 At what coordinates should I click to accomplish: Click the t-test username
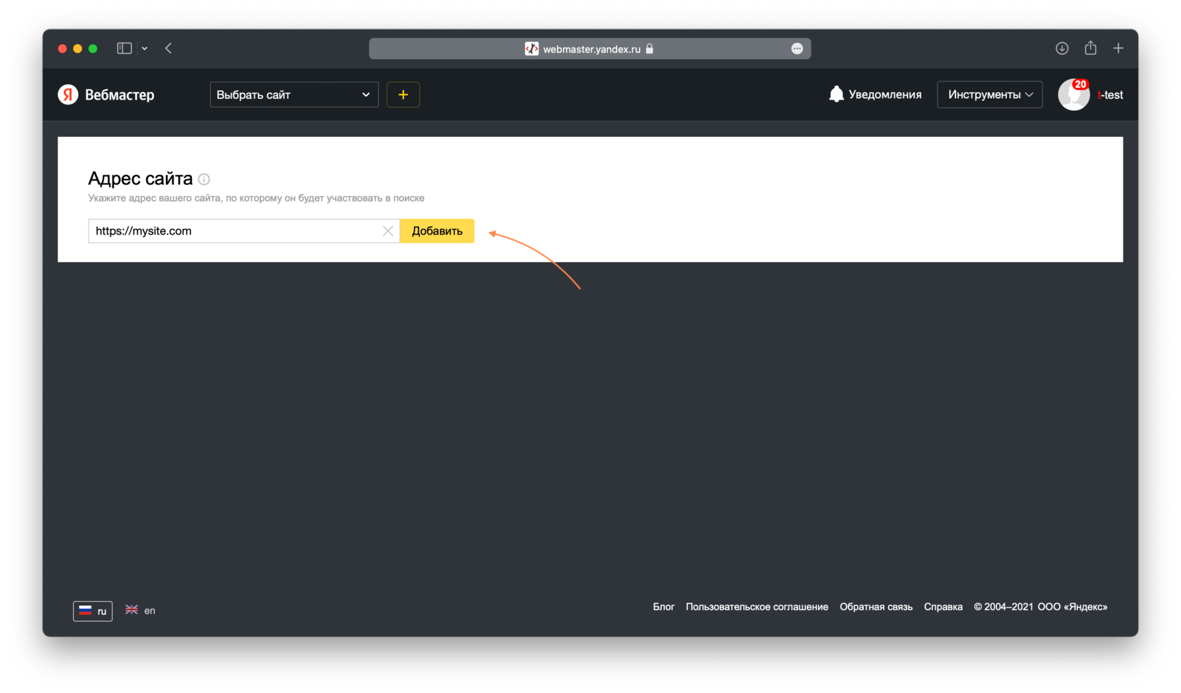[1110, 95]
